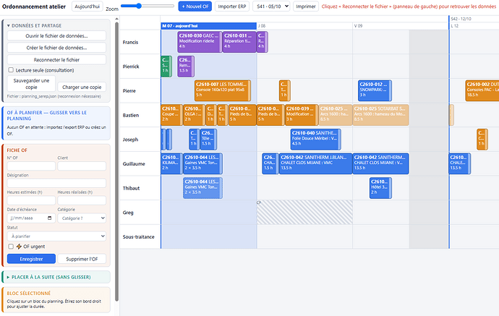Enable Lecture seule (consultation) checkbox
The height and width of the screenshot is (316, 499).
[11, 70]
